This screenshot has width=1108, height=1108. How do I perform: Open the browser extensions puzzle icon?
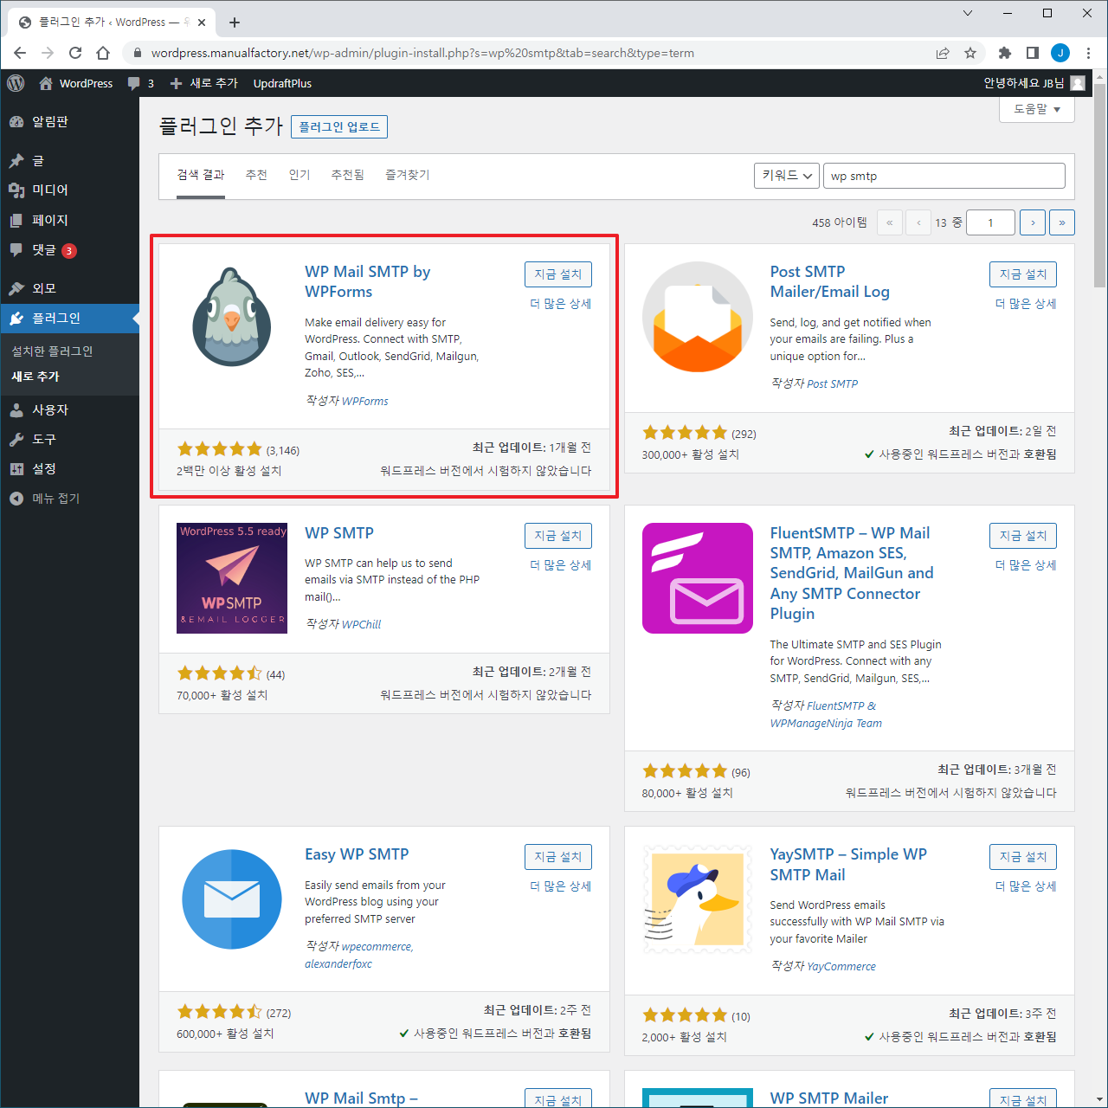click(1004, 53)
